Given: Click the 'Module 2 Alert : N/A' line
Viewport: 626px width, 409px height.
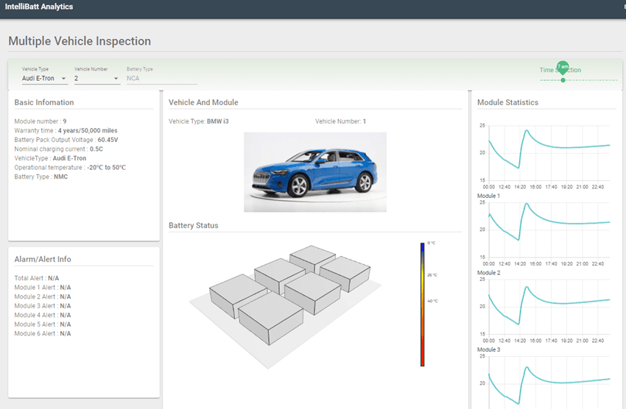Looking at the screenshot, I should point(43,296).
